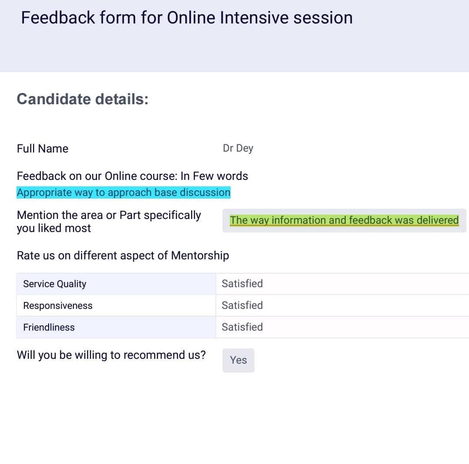Click the Service Quality row label

(55, 284)
